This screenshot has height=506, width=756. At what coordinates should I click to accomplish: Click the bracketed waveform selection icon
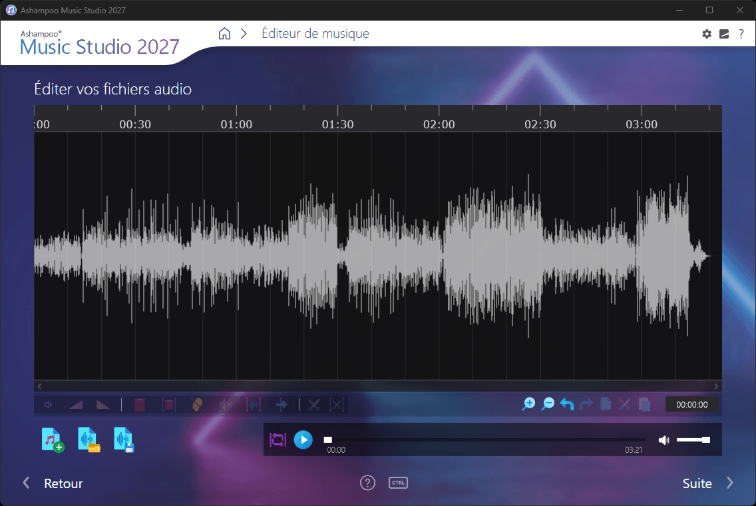click(253, 405)
